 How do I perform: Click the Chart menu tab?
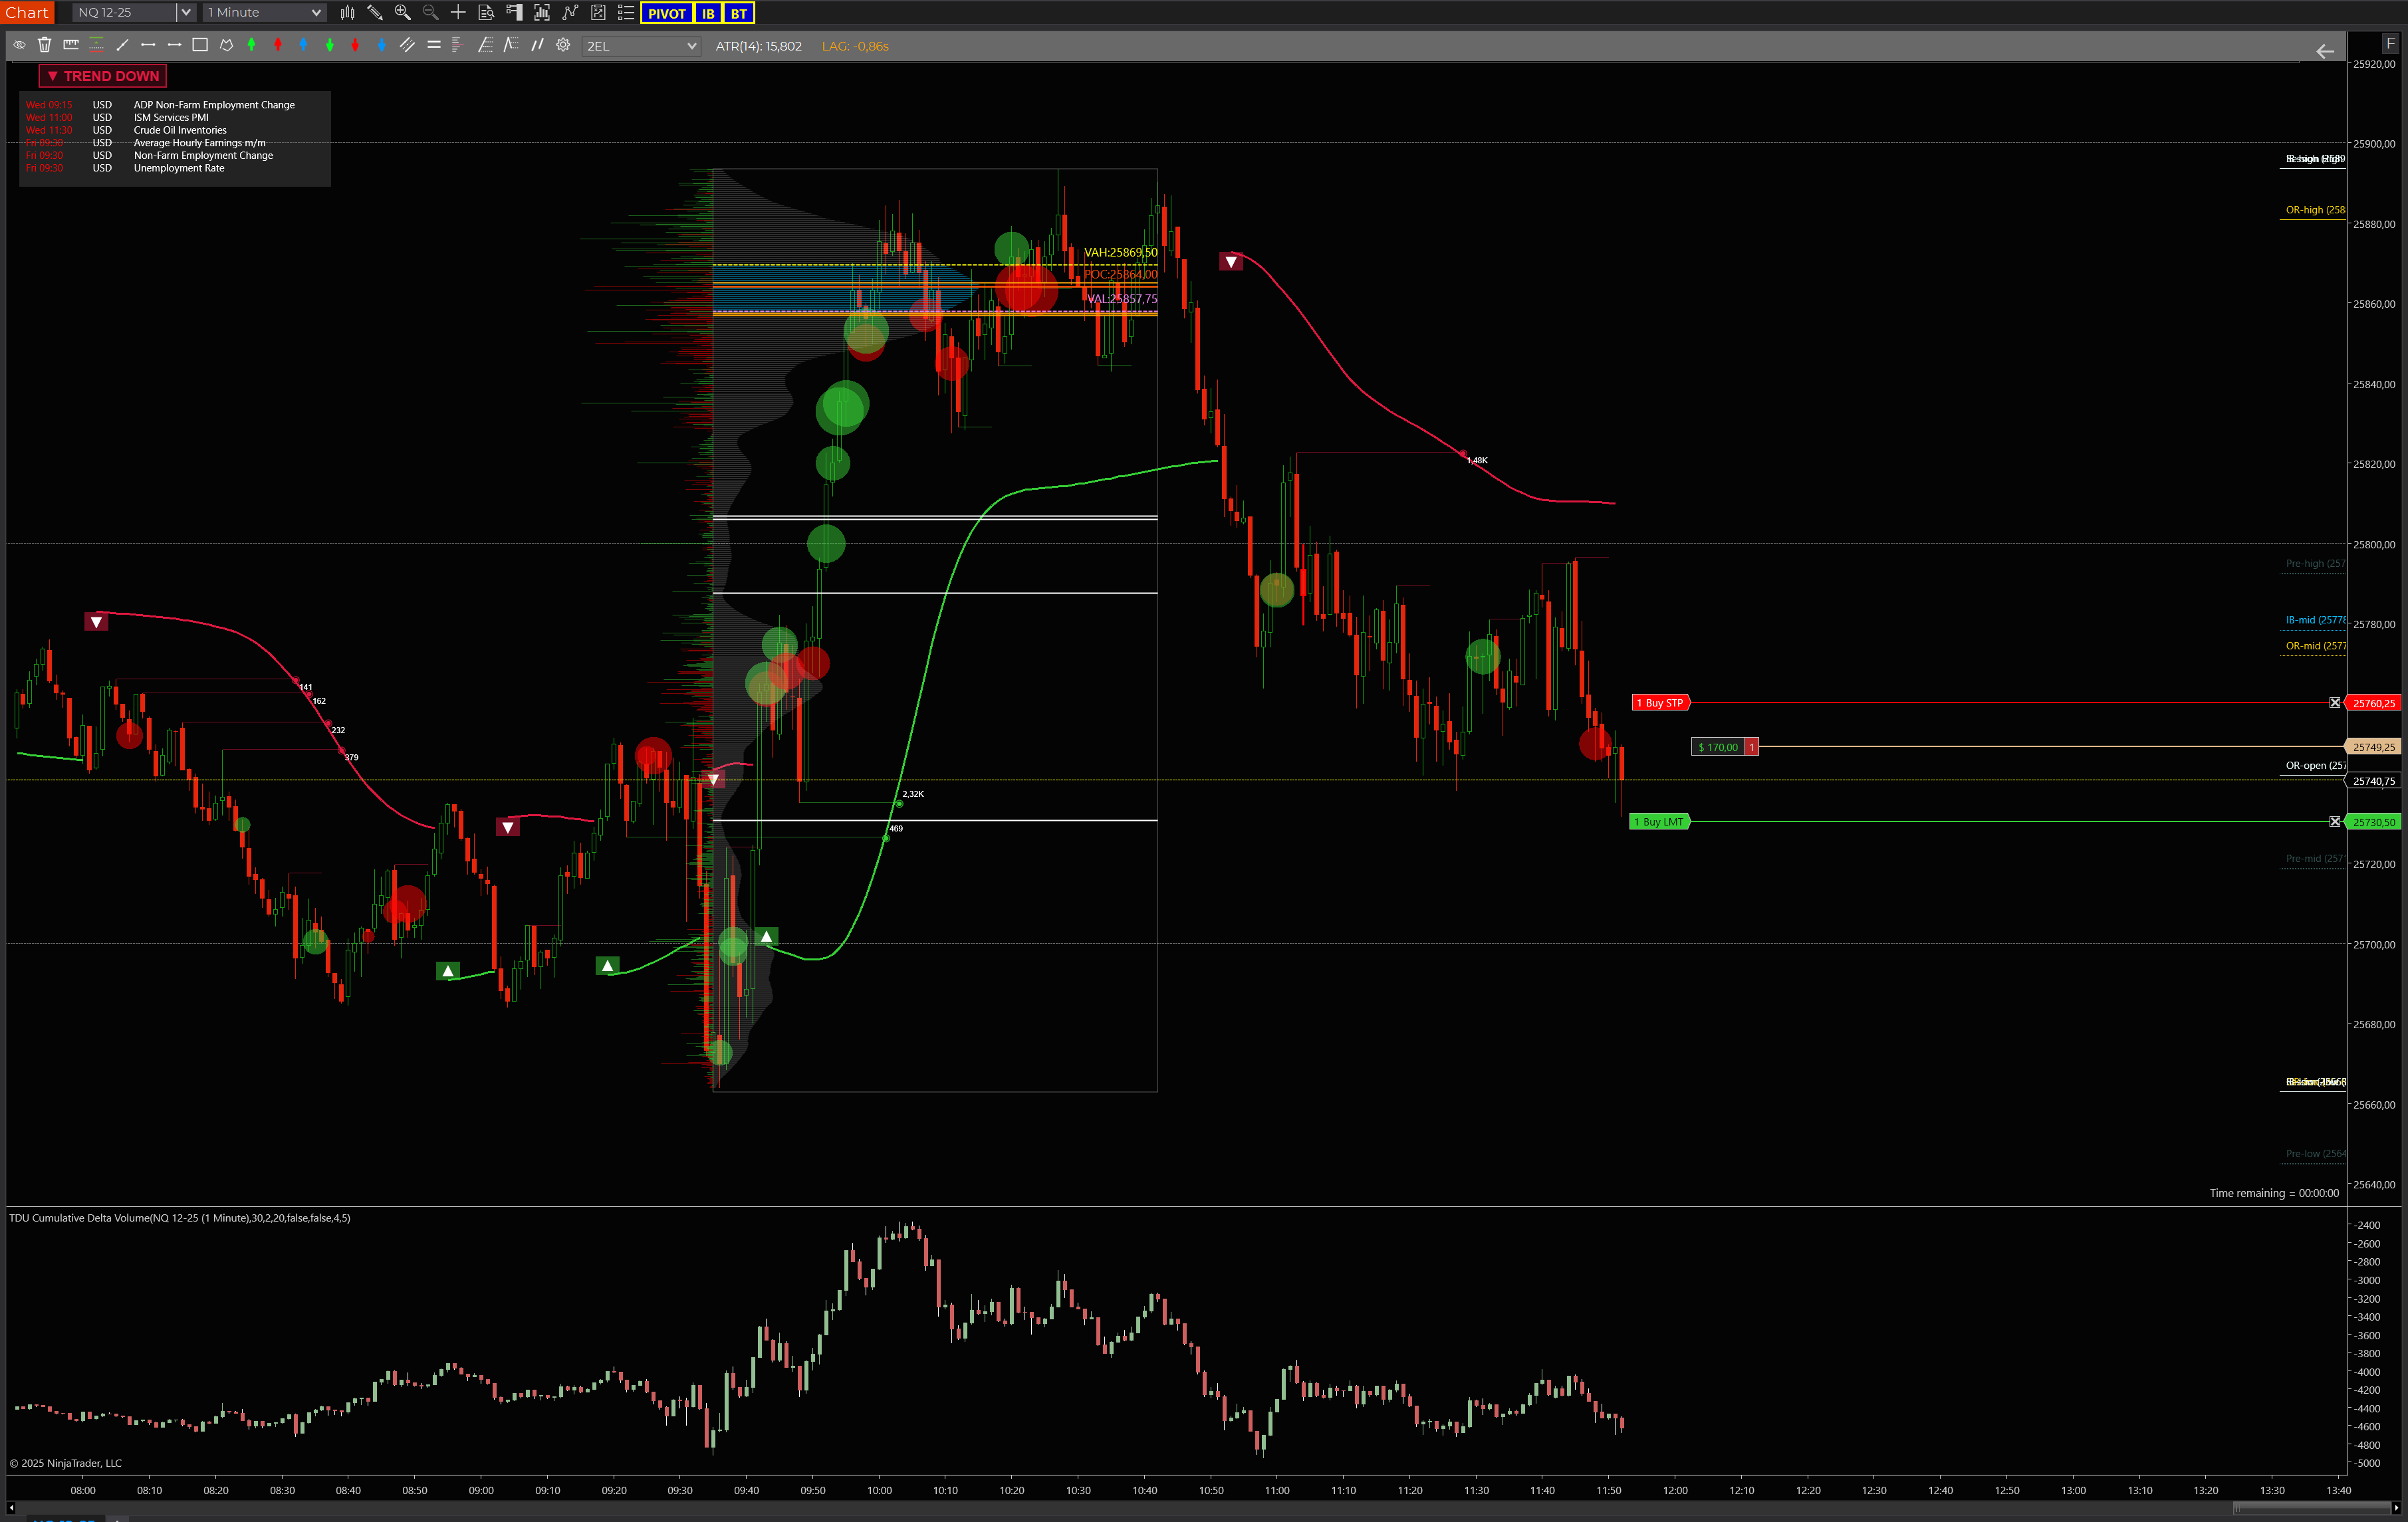point(27,12)
